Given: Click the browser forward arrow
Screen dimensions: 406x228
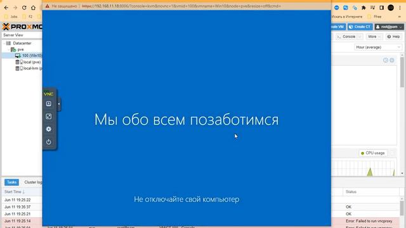Looking at the screenshot, I should click(x=15, y=8).
